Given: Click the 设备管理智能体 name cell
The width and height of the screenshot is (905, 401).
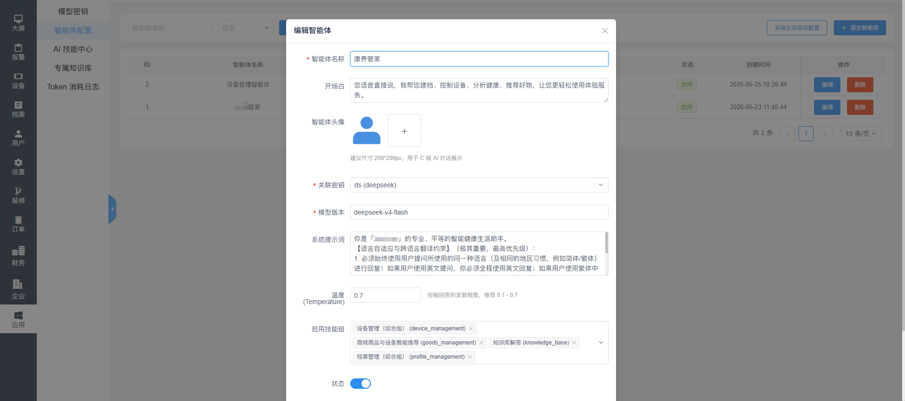Looking at the screenshot, I should (x=248, y=85).
